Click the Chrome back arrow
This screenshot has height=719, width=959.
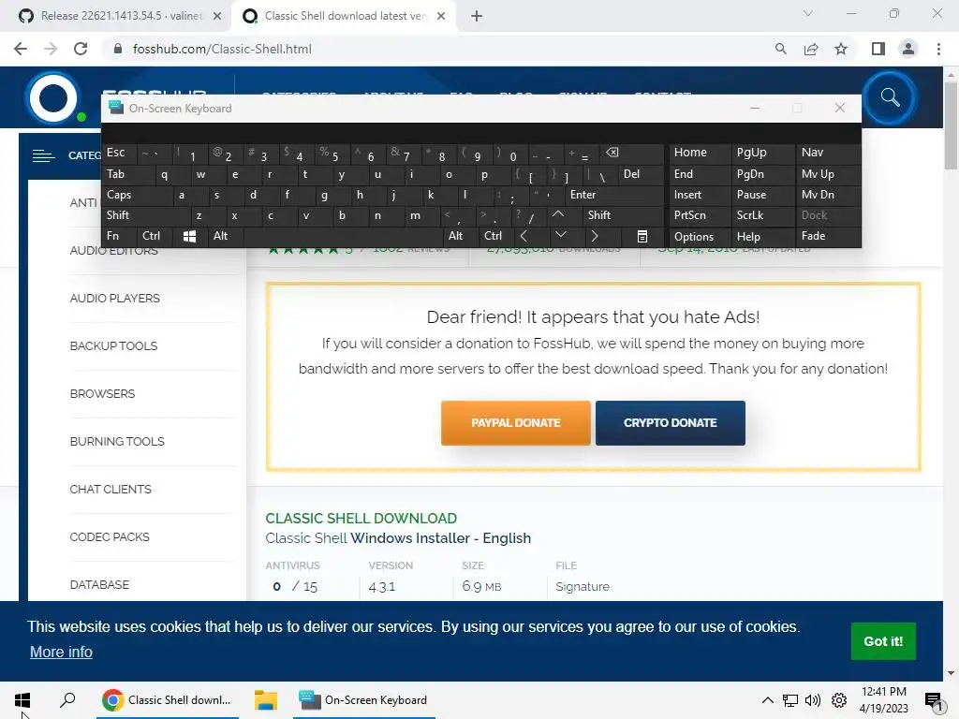click(x=21, y=49)
